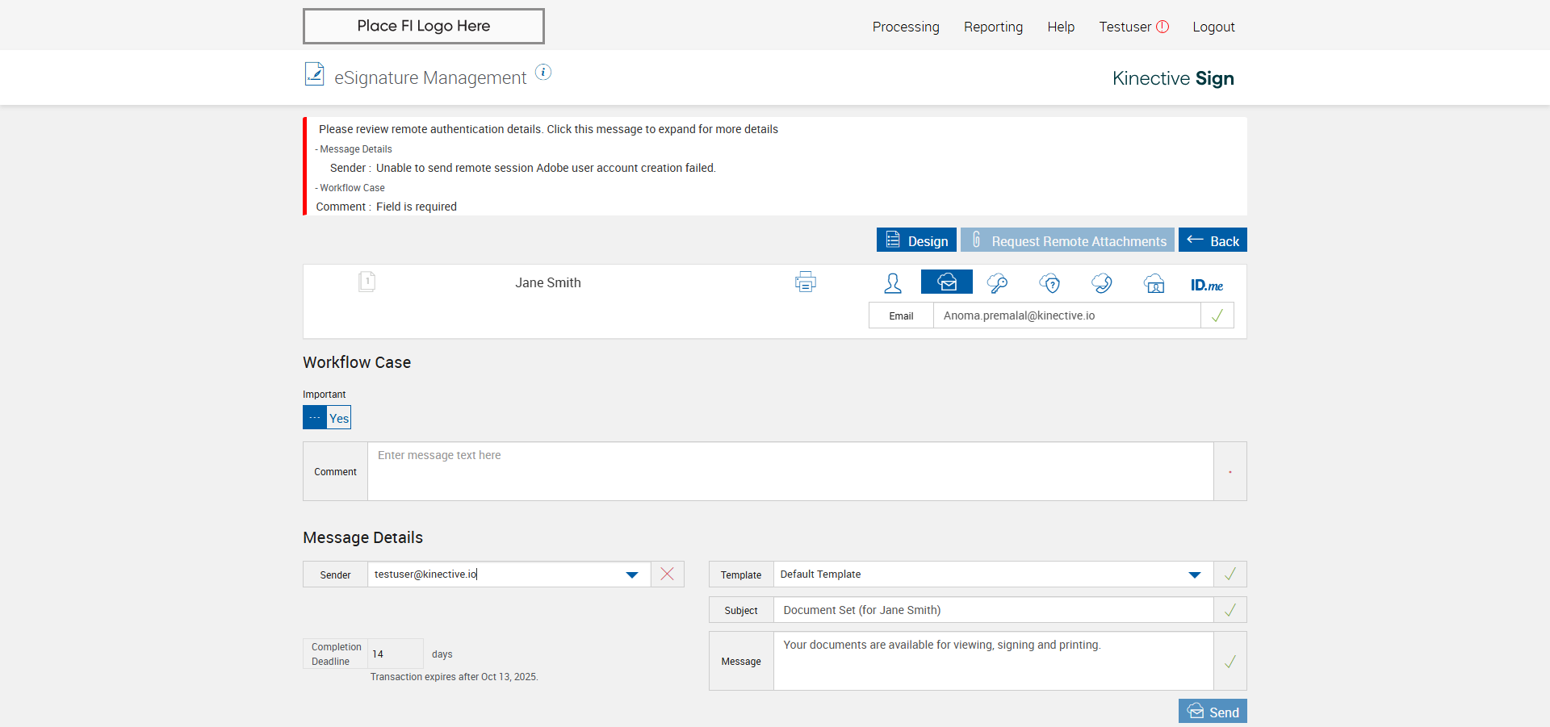
Task: Click the Send button
Action: [1213, 711]
